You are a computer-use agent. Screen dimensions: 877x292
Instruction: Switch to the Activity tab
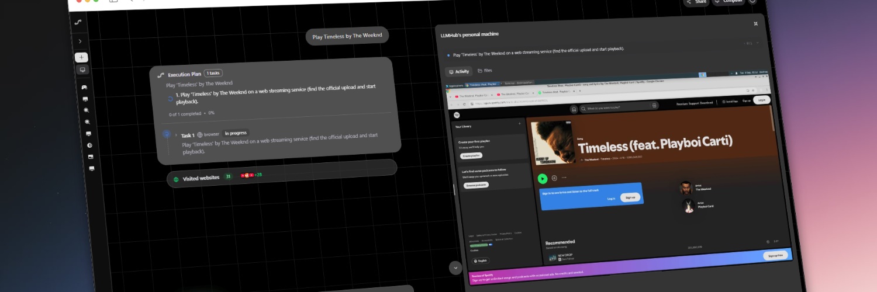pyautogui.click(x=459, y=72)
